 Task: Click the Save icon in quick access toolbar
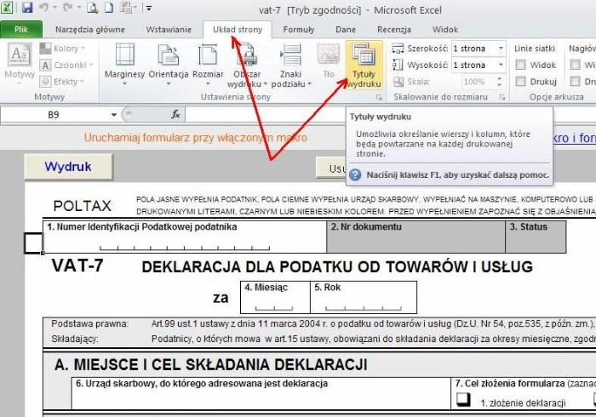[x=27, y=7]
